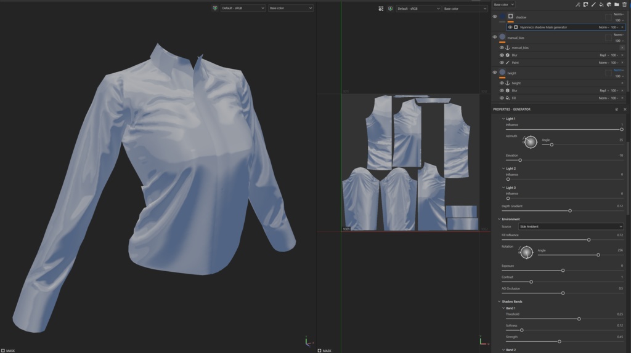The width and height of the screenshot is (631, 353).
Task: Toggle visibility of Nyanneco shadow Mask generator
Action: tap(510, 27)
